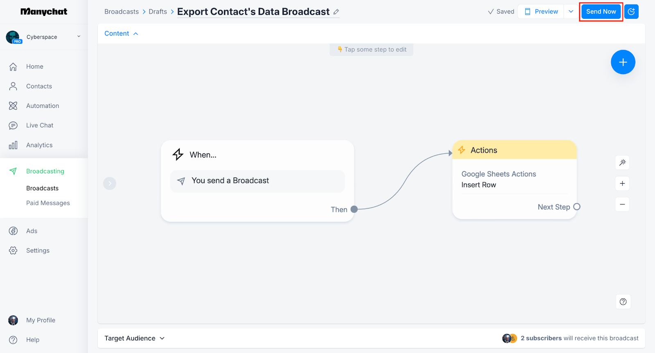Zoom in on the flow canvas
The image size is (655, 353).
(622, 184)
